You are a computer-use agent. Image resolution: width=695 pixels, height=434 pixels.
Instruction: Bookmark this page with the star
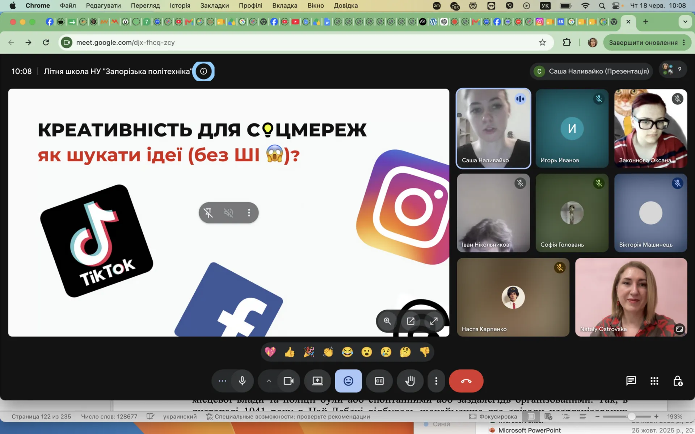[542, 42]
